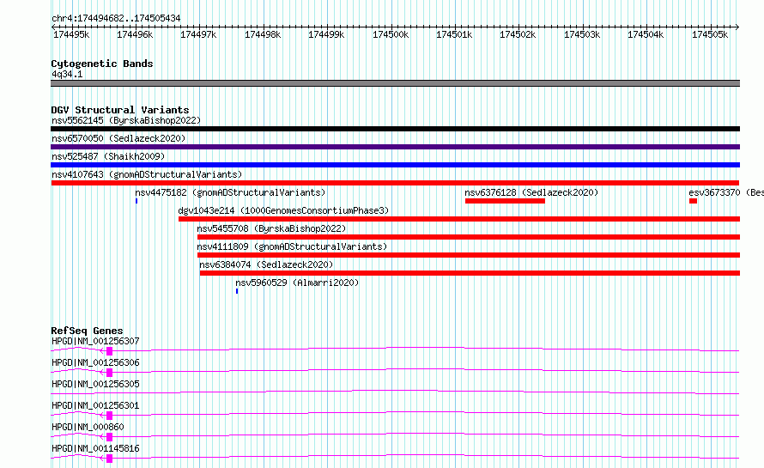Viewport: 764px width, 468px height.
Task: Click the tiny blue nsv5960529 Almarri2020 marker
Action: pyautogui.click(x=237, y=291)
